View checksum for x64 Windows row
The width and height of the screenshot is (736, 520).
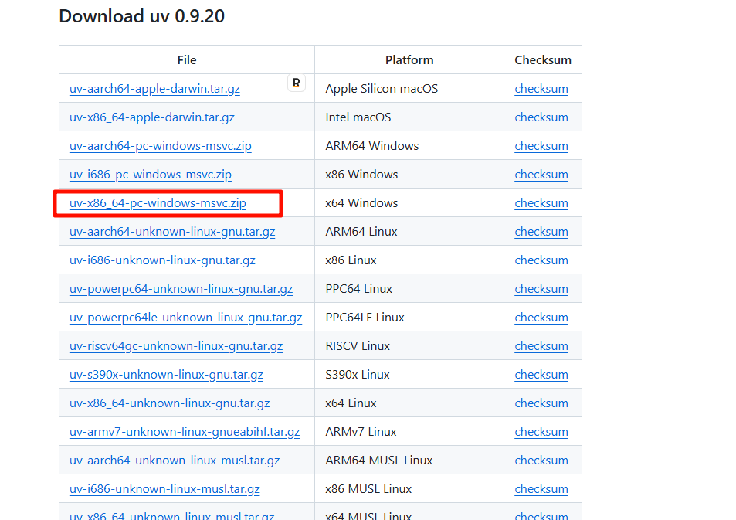pos(541,203)
